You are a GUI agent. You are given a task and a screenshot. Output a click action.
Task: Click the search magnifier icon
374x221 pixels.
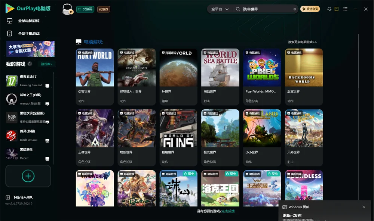pyautogui.click(x=238, y=9)
